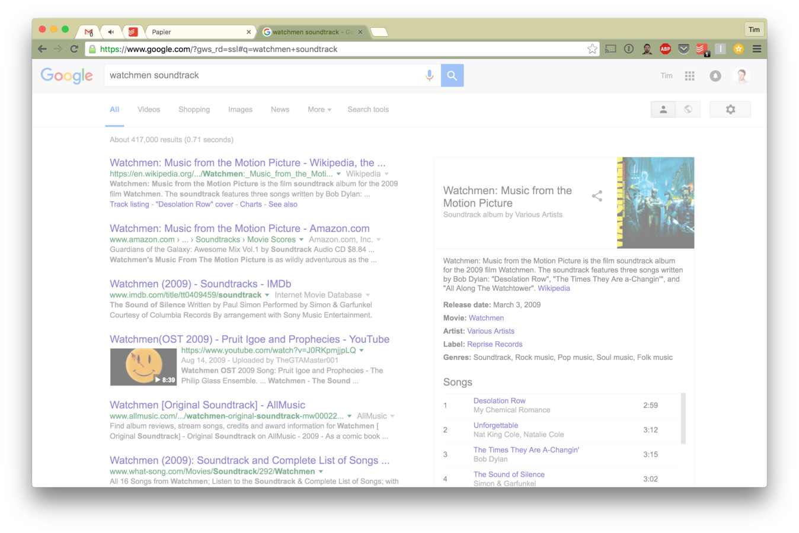
Task: Expand the arrow next to AllMusic label
Action: (x=392, y=416)
